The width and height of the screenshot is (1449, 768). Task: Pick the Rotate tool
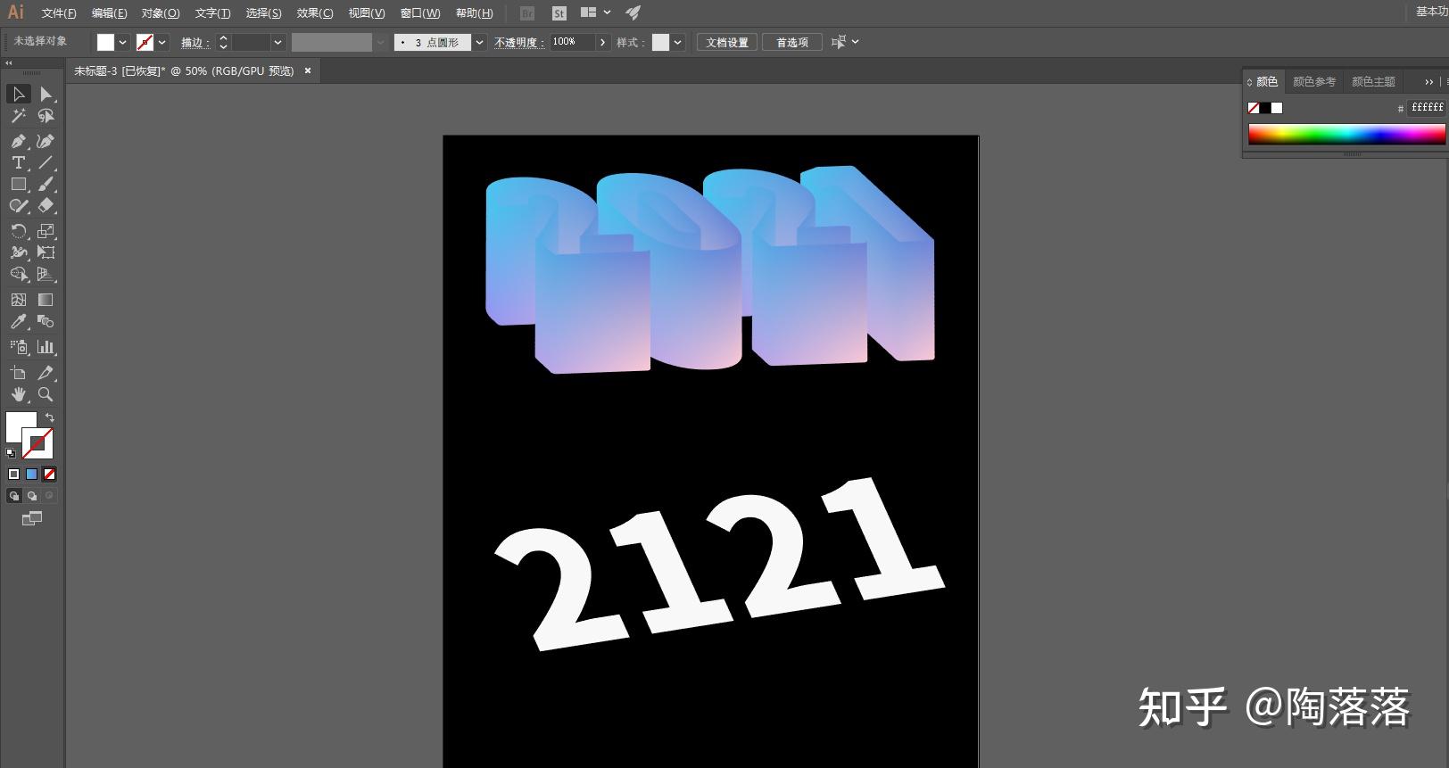[x=19, y=231]
